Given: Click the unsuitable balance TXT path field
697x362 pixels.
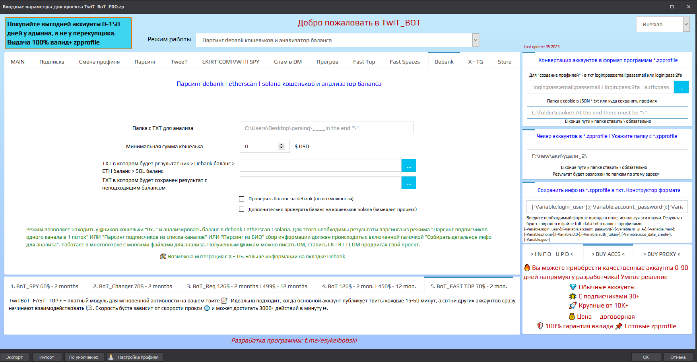Looking at the screenshot, I should click(320, 183).
